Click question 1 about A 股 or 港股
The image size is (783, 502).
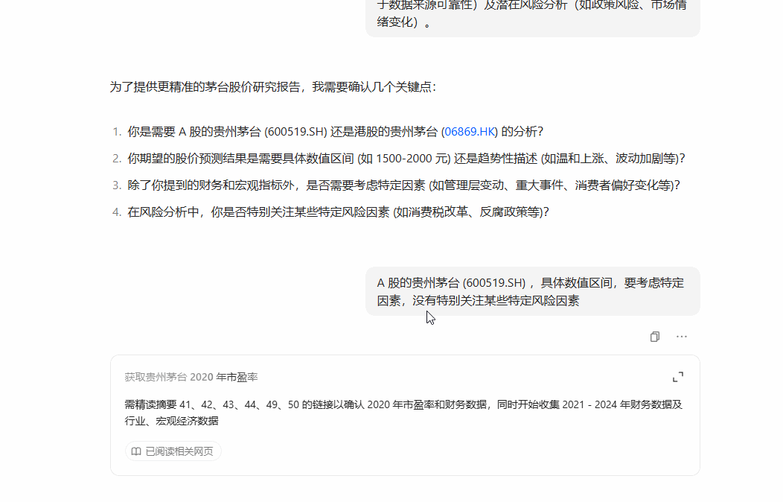point(335,131)
